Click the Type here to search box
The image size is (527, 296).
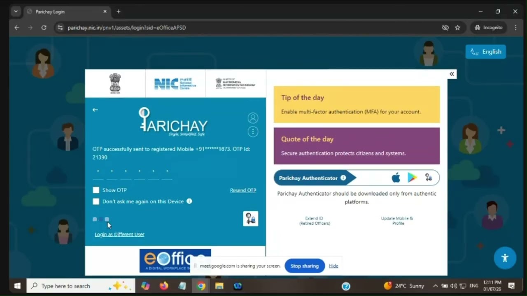tap(81, 286)
